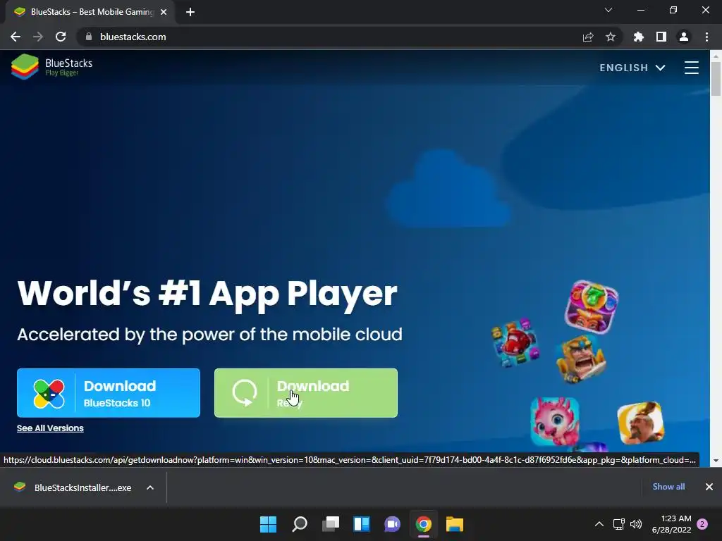Open the Chrome profile avatar
Screen dimensions: 722x541
(684, 37)
